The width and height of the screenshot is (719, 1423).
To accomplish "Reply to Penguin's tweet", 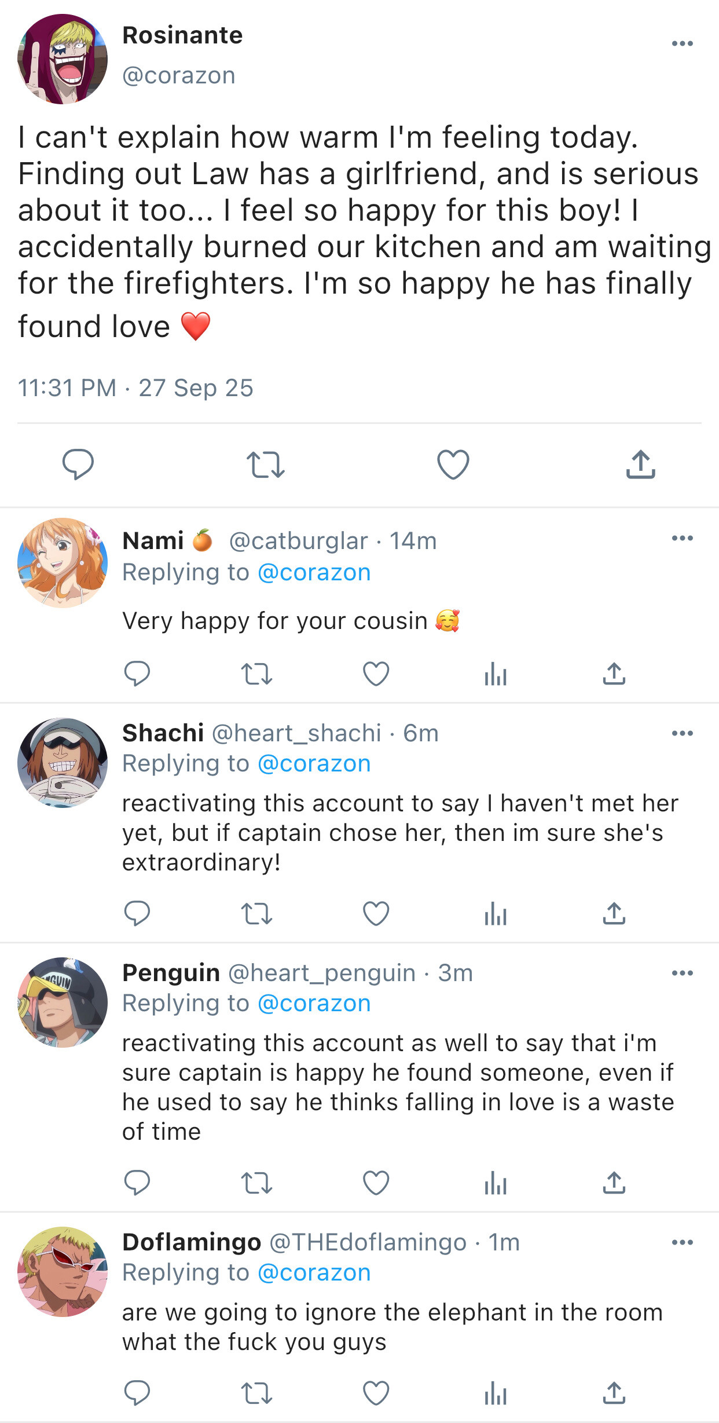I will (137, 1182).
